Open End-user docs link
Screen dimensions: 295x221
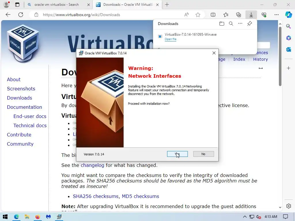click(x=30, y=116)
